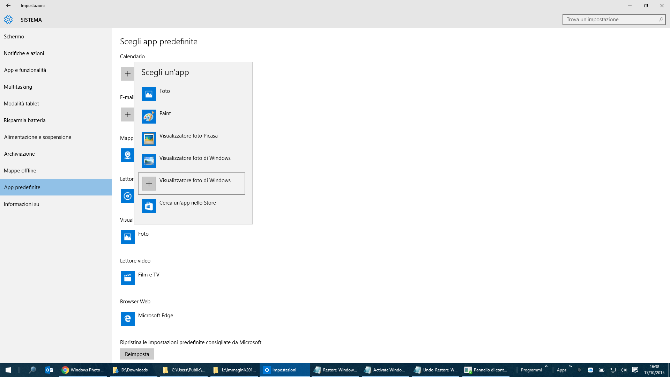This screenshot has width=670, height=377.
Task: Switch to C:\Users\Public taskbar window
Action: tap(185, 370)
